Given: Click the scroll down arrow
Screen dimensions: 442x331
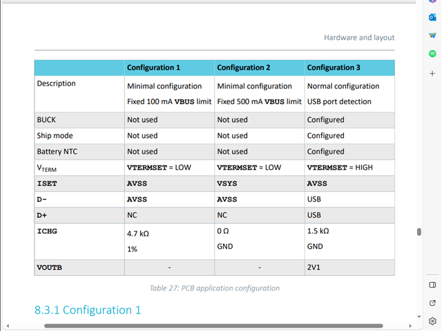Looking at the screenshot, I should pyautogui.click(x=419, y=317).
